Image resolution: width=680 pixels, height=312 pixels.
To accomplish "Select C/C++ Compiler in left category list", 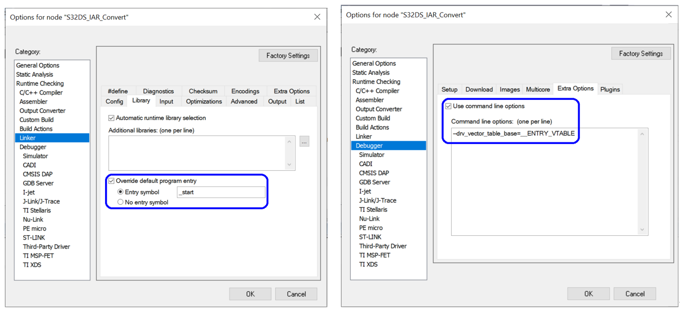I will 41,92.
